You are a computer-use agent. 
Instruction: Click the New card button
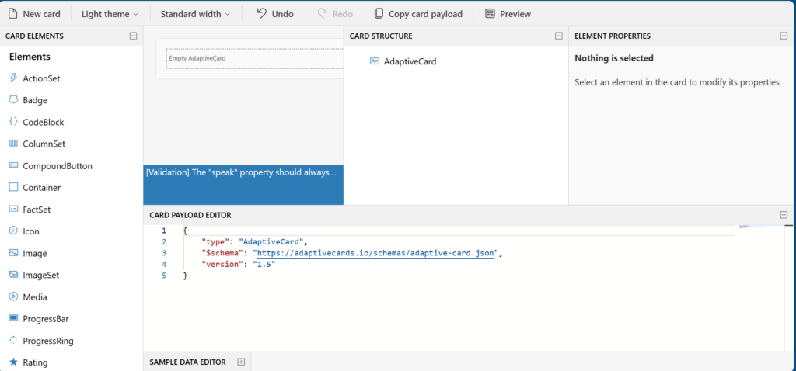tap(34, 14)
